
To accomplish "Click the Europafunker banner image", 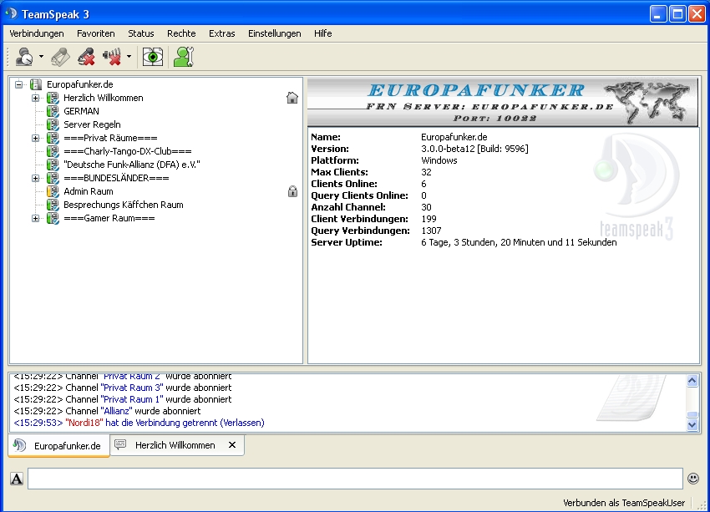I will point(503,102).
